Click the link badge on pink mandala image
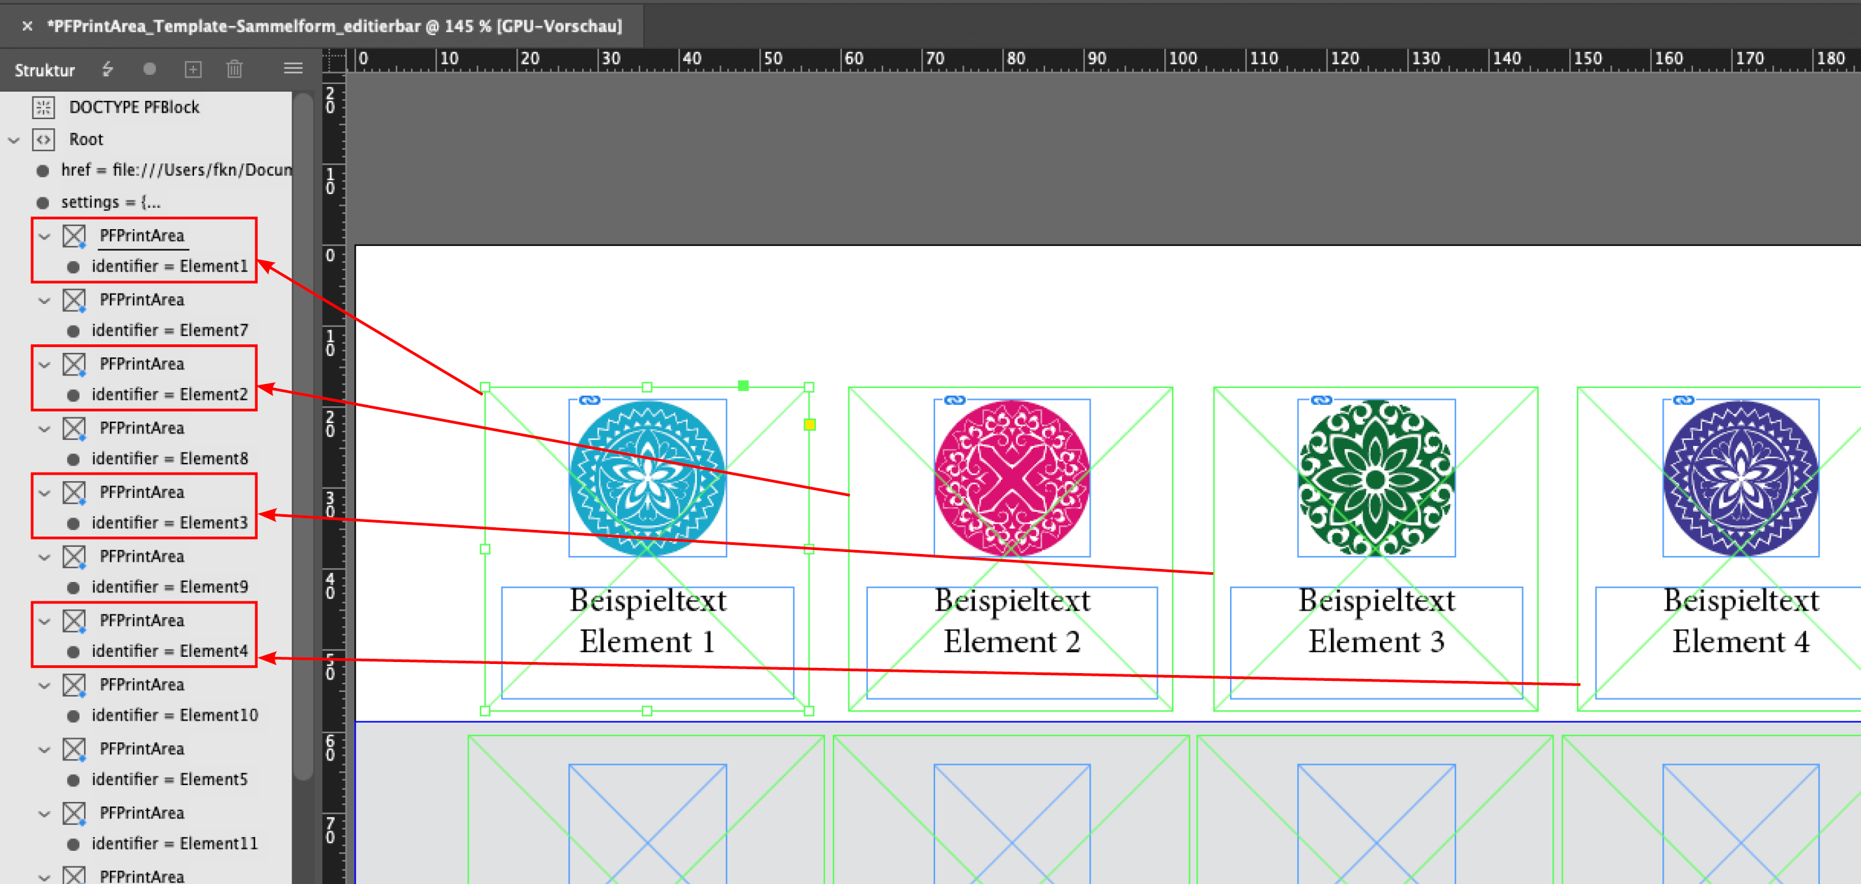1861x884 pixels. [x=955, y=400]
